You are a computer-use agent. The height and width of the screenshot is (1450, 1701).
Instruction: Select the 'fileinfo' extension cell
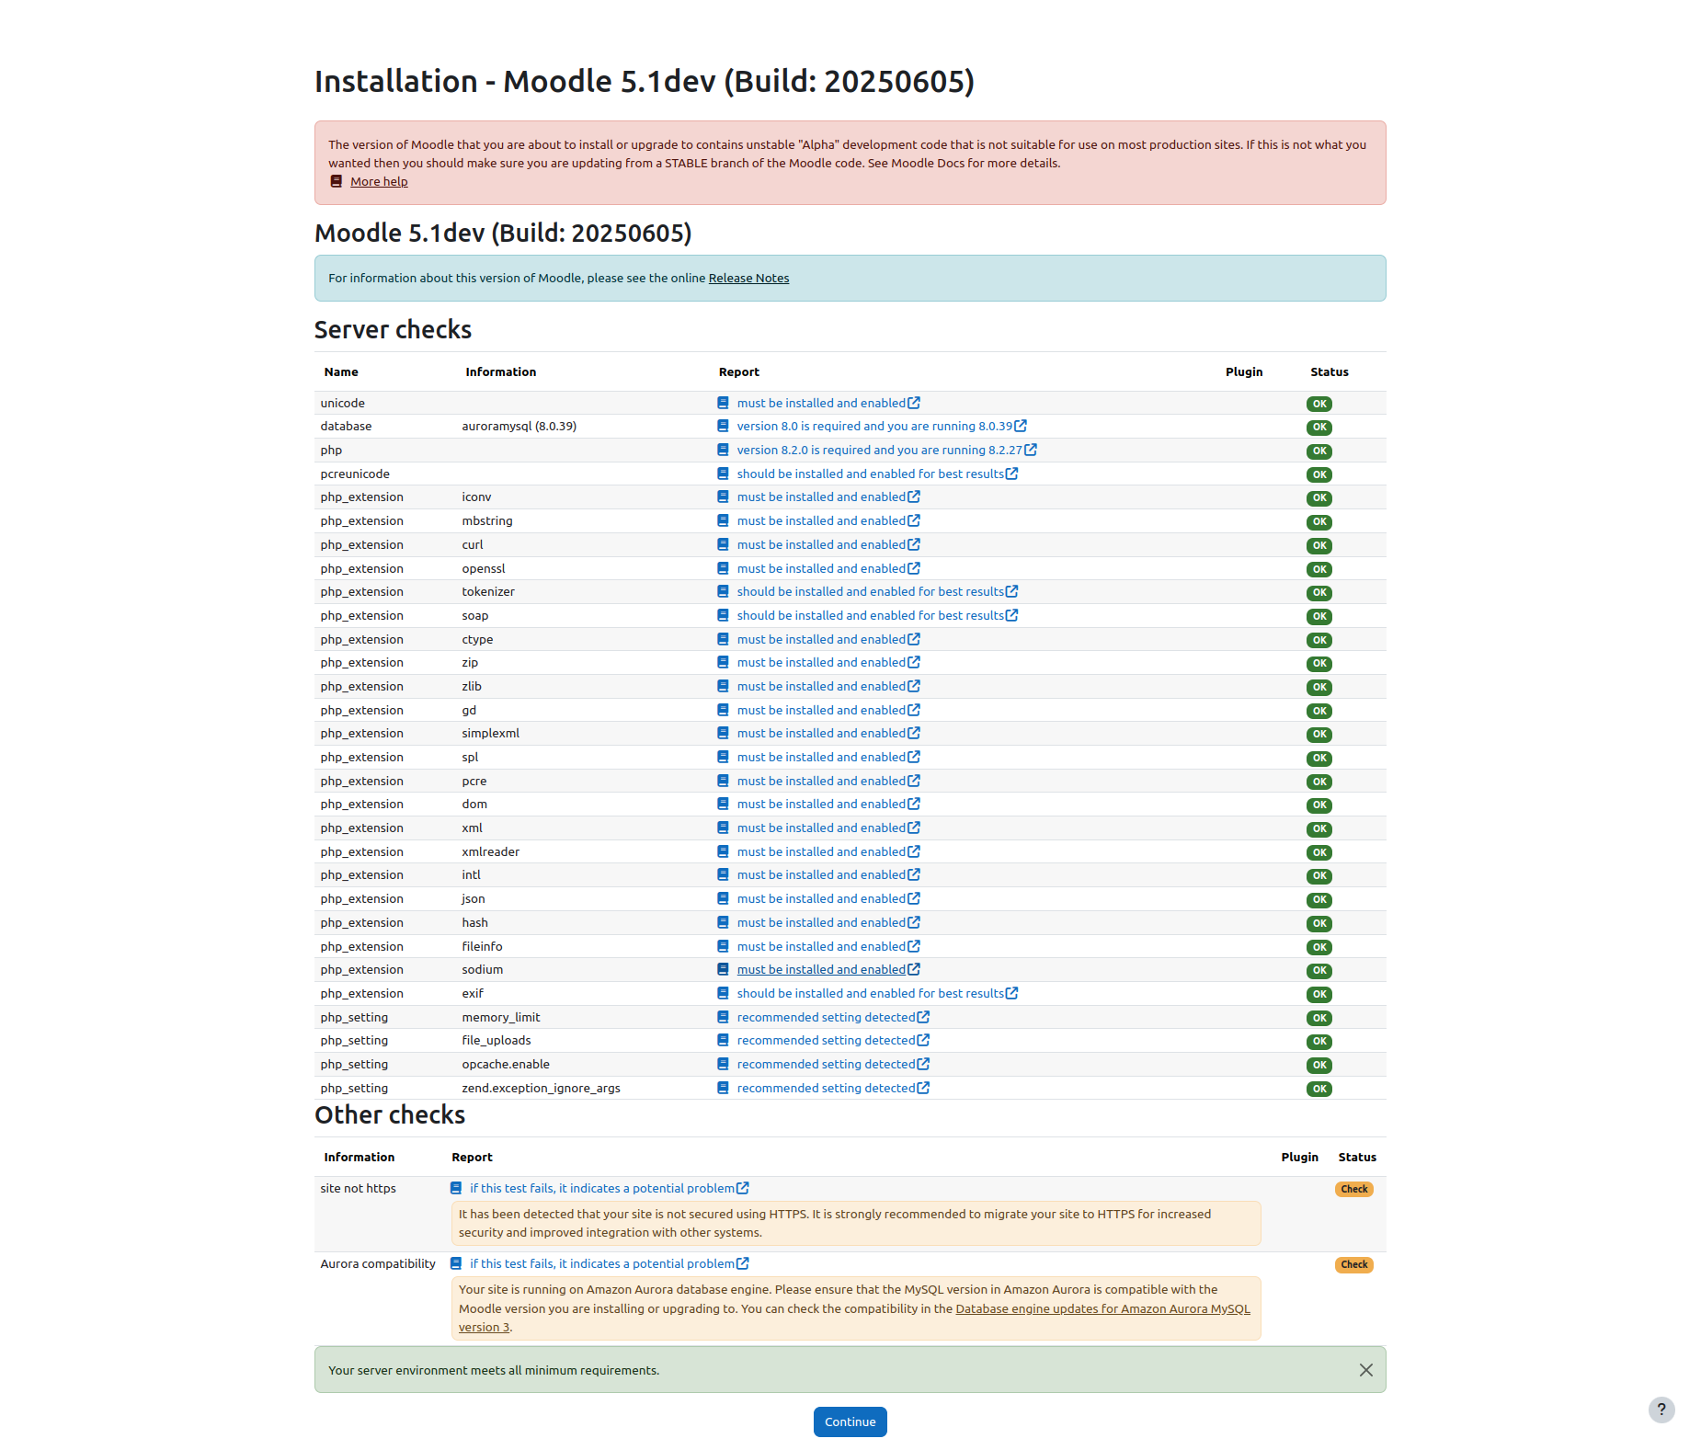point(482,946)
